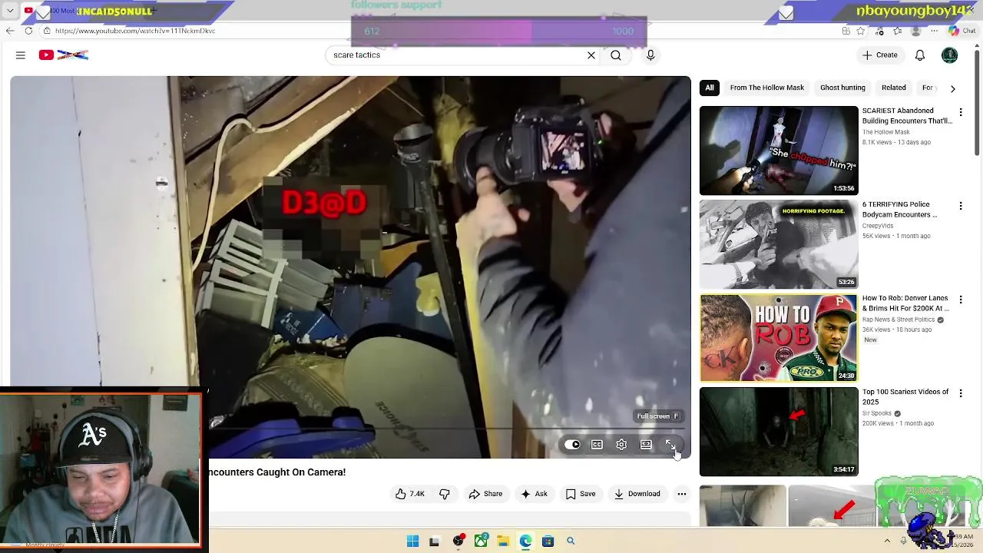Open Rap News & Street Politics channel
Screen dimensions: 983x553
point(899,320)
